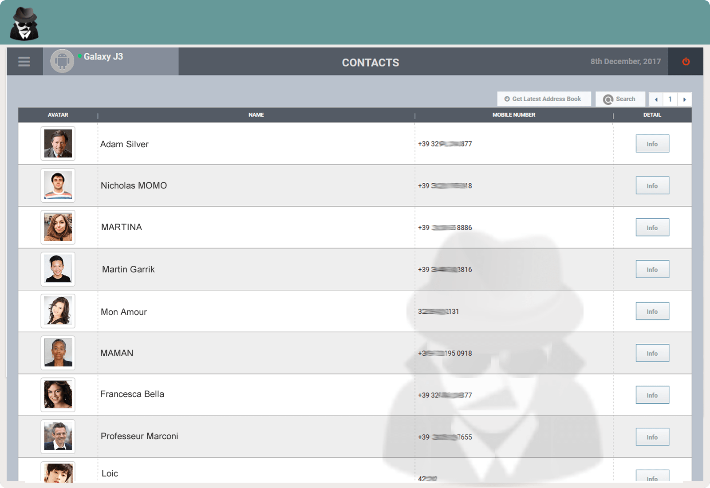Image resolution: width=710 pixels, height=488 pixels.
Task: Open Info for Nicholas MOMO
Action: point(652,186)
